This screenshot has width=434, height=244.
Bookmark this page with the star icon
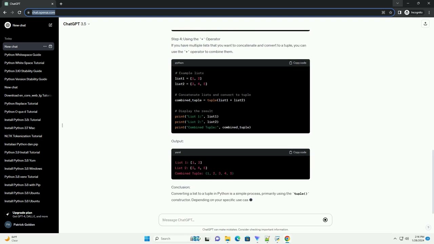391,13
